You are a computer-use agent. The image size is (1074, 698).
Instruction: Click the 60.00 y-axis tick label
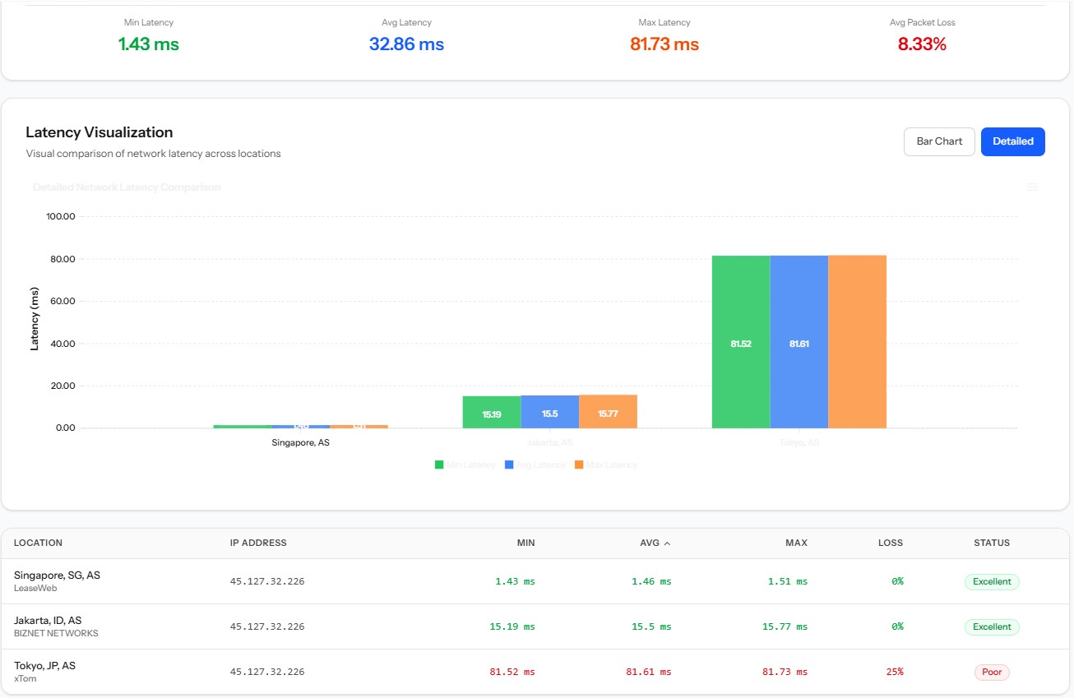point(62,301)
